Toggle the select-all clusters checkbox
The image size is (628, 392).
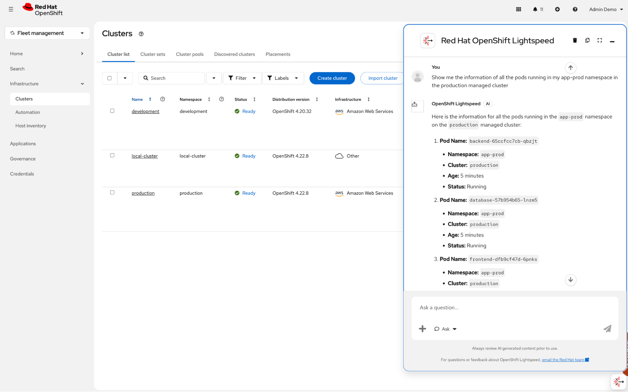pyautogui.click(x=110, y=78)
